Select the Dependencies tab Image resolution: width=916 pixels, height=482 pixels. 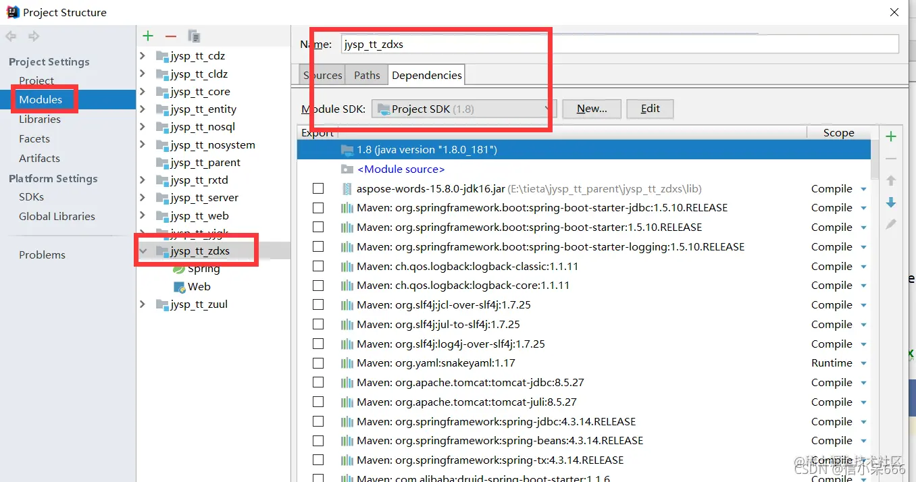tap(427, 75)
